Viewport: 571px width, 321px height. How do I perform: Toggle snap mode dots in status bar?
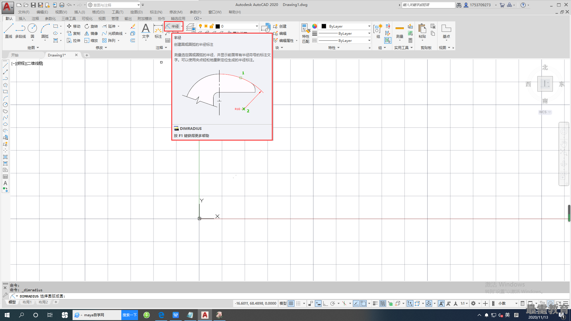click(x=298, y=303)
